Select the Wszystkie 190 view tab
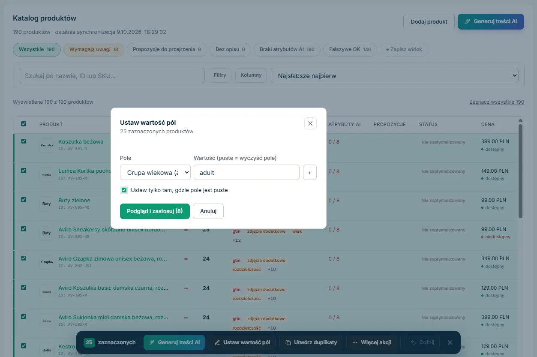 pos(37,50)
